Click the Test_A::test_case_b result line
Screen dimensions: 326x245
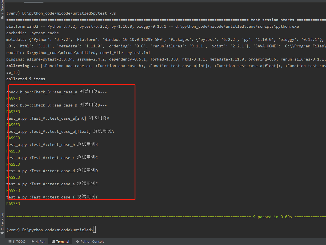tap(52, 144)
